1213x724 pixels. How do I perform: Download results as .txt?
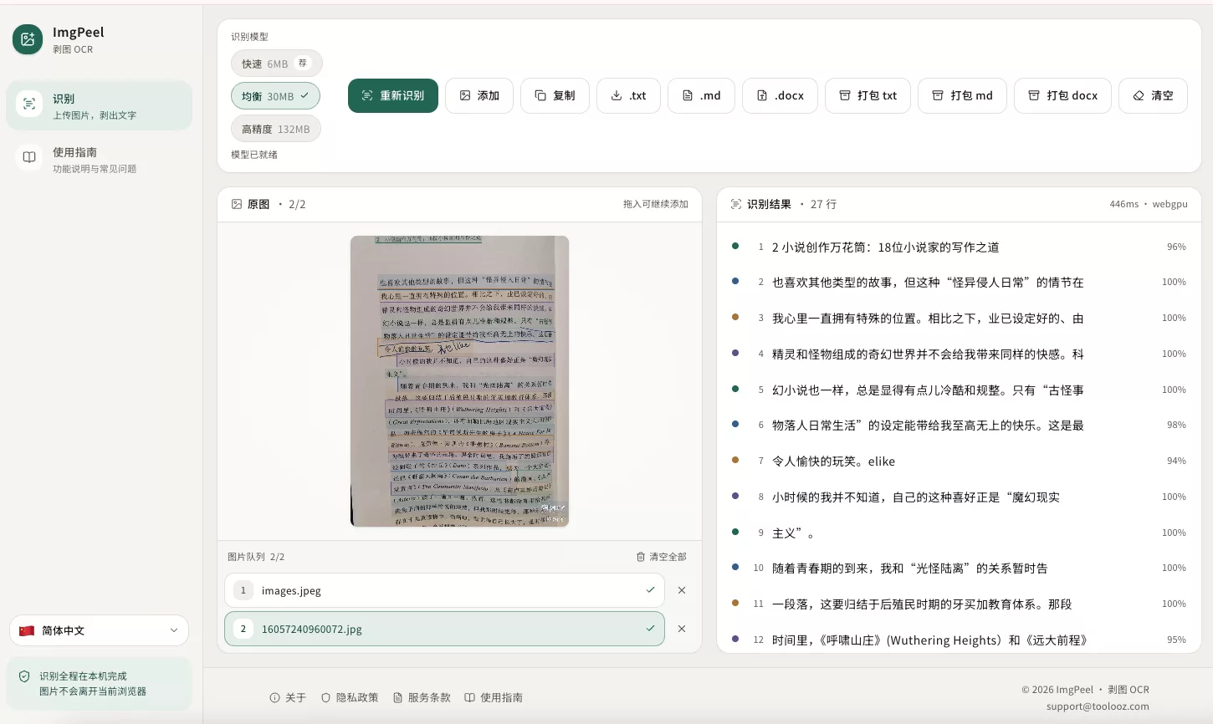[x=628, y=95]
